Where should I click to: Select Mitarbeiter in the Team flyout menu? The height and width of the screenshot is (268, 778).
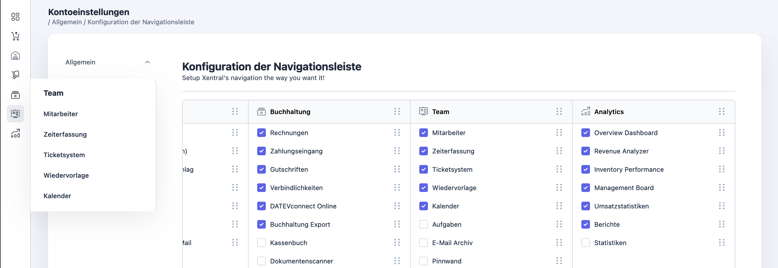(x=61, y=114)
